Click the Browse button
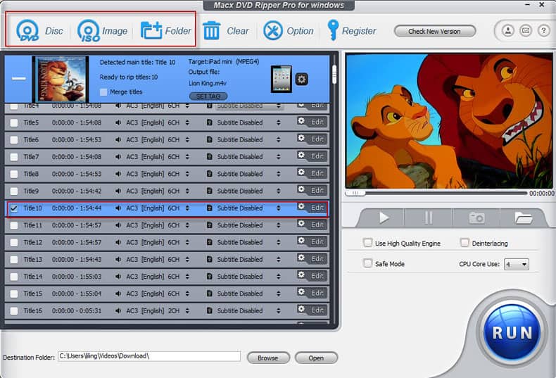Image resolution: width=556 pixels, height=378 pixels. (267, 358)
